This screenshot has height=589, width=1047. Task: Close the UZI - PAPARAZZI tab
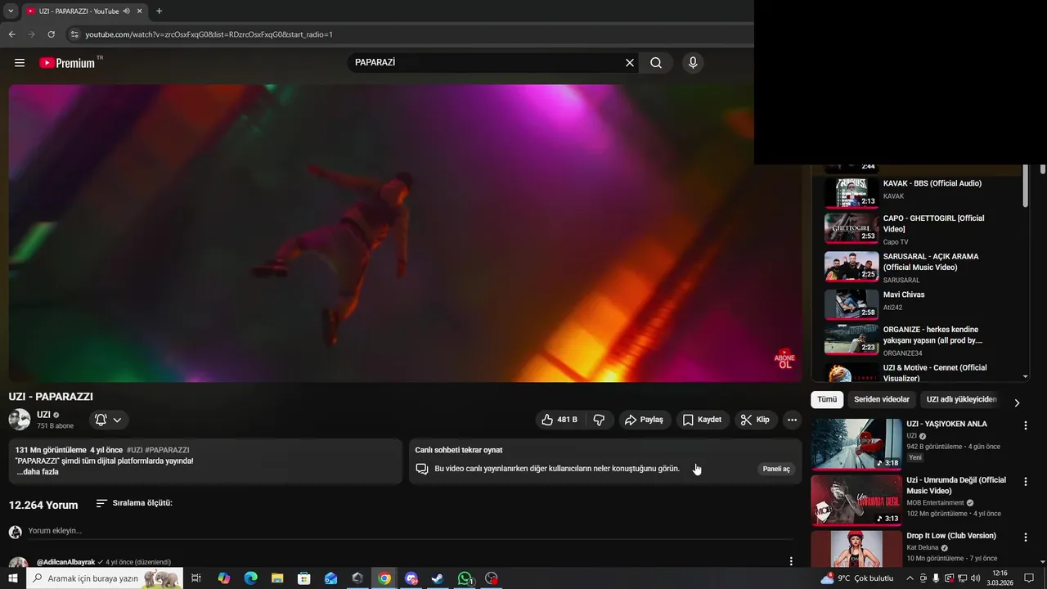(x=139, y=11)
